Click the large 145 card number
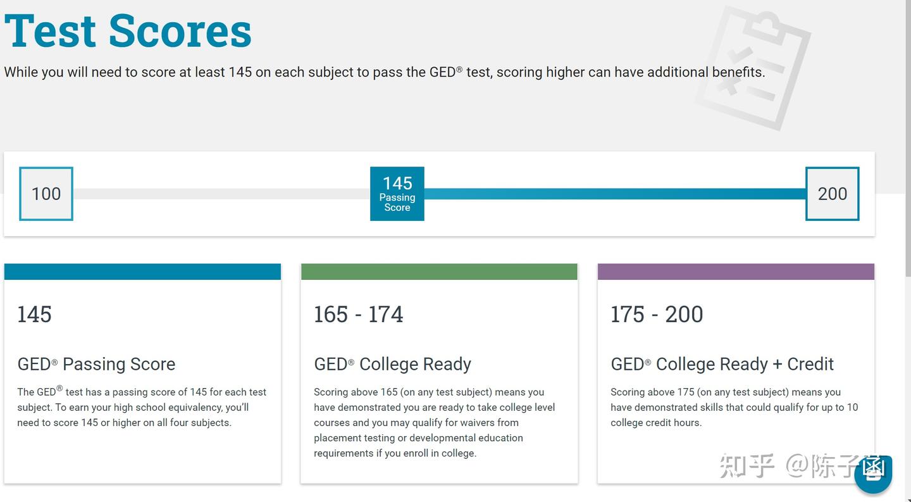This screenshot has width=911, height=502. pyautogui.click(x=34, y=315)
